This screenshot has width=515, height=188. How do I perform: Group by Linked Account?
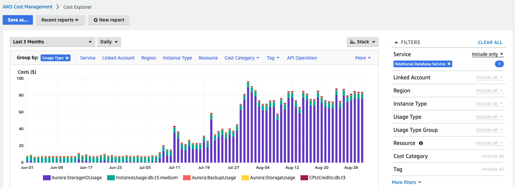click(x=118, y=58)
